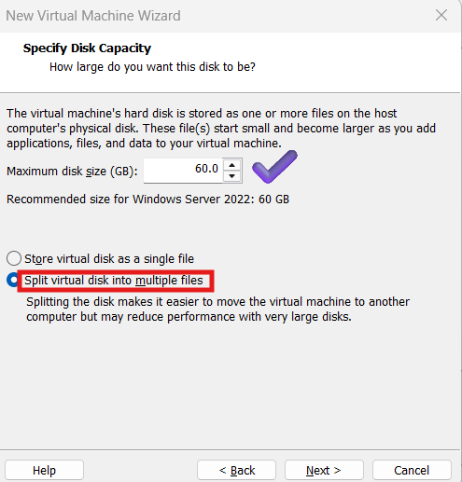Click into the 60.0 disk size field
This screenshot has width=462, height=482.
(x=184, y=170)
